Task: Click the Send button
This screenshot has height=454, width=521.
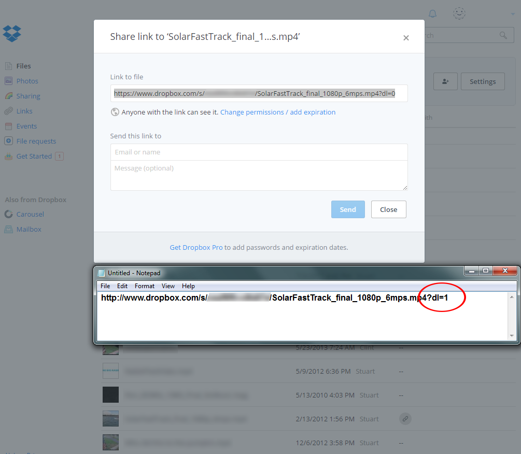Action: point(348,209)
